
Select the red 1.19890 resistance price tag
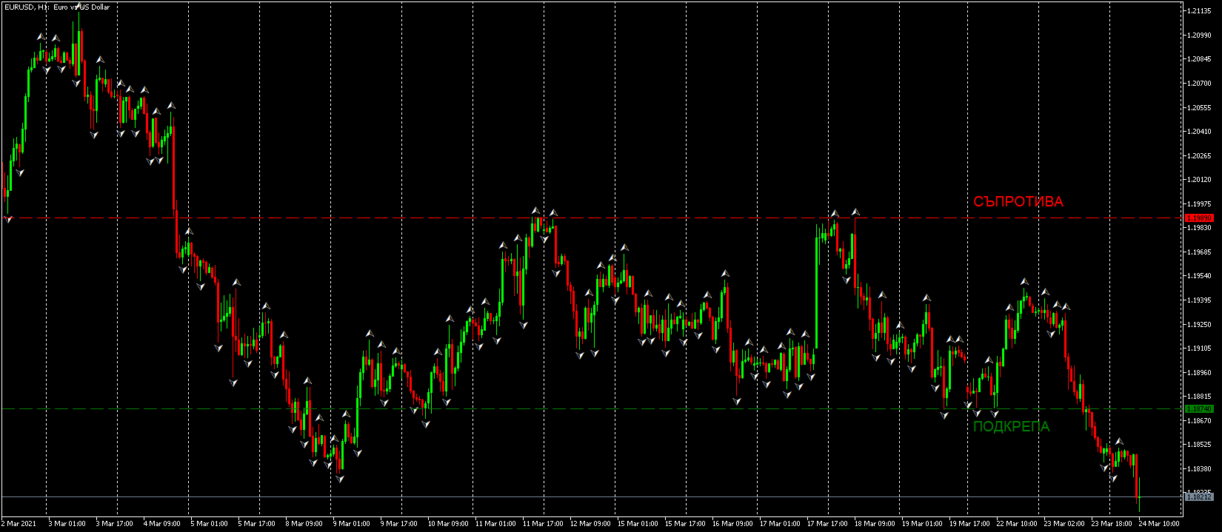tap(1199, 218)
